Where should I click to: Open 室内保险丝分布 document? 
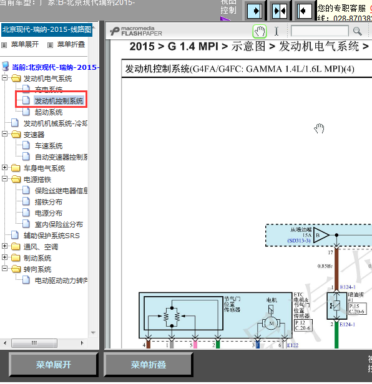[x=59, y=224]
